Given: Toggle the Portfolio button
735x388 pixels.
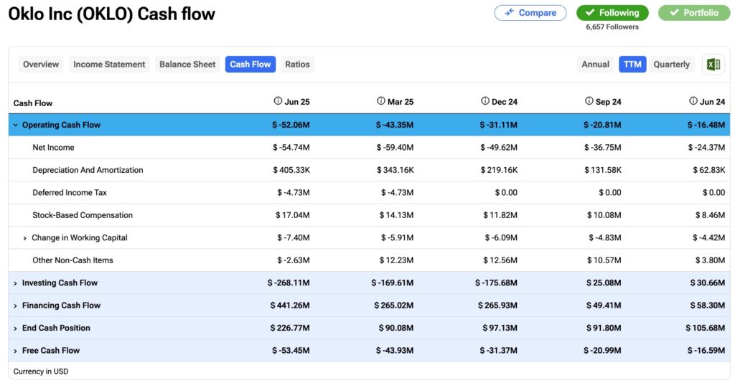Looking at the screenshot, I should 694,13.
